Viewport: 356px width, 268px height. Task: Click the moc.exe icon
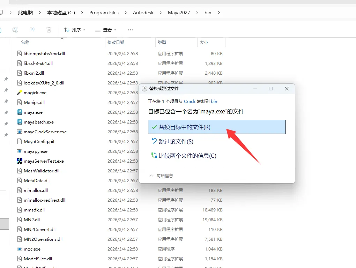tap(20, 249)
